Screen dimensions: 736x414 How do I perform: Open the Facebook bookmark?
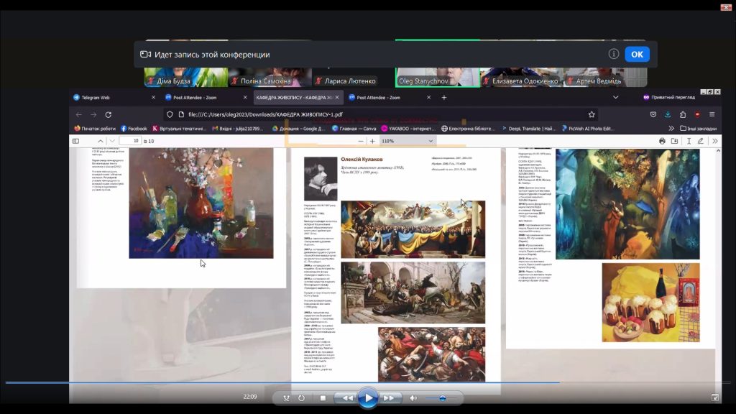133,129
